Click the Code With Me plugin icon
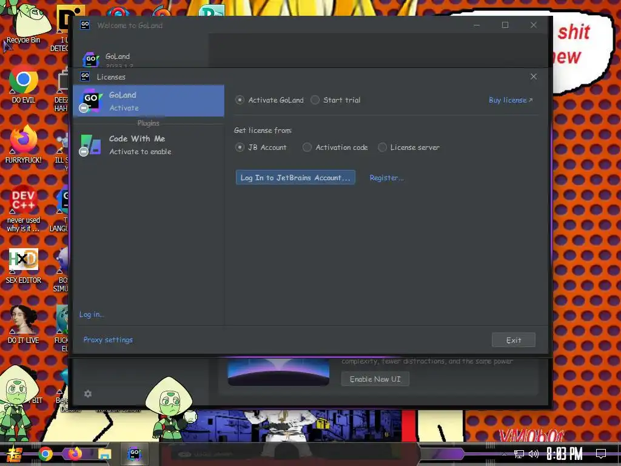This screenshot has height=466, width=621. (90, 144)
